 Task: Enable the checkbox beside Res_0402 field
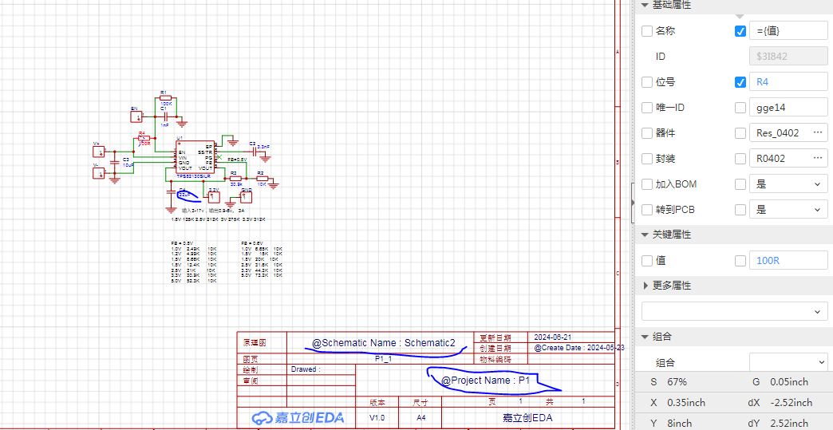pos(740,133)
